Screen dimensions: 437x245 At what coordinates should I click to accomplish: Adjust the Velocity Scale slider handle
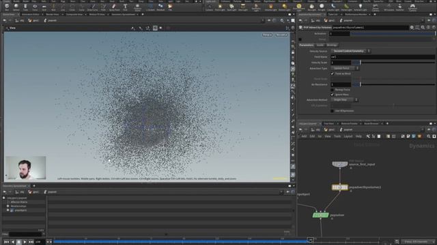[x=361, y=63]
